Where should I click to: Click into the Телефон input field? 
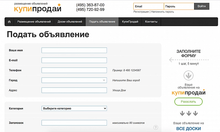74,70
